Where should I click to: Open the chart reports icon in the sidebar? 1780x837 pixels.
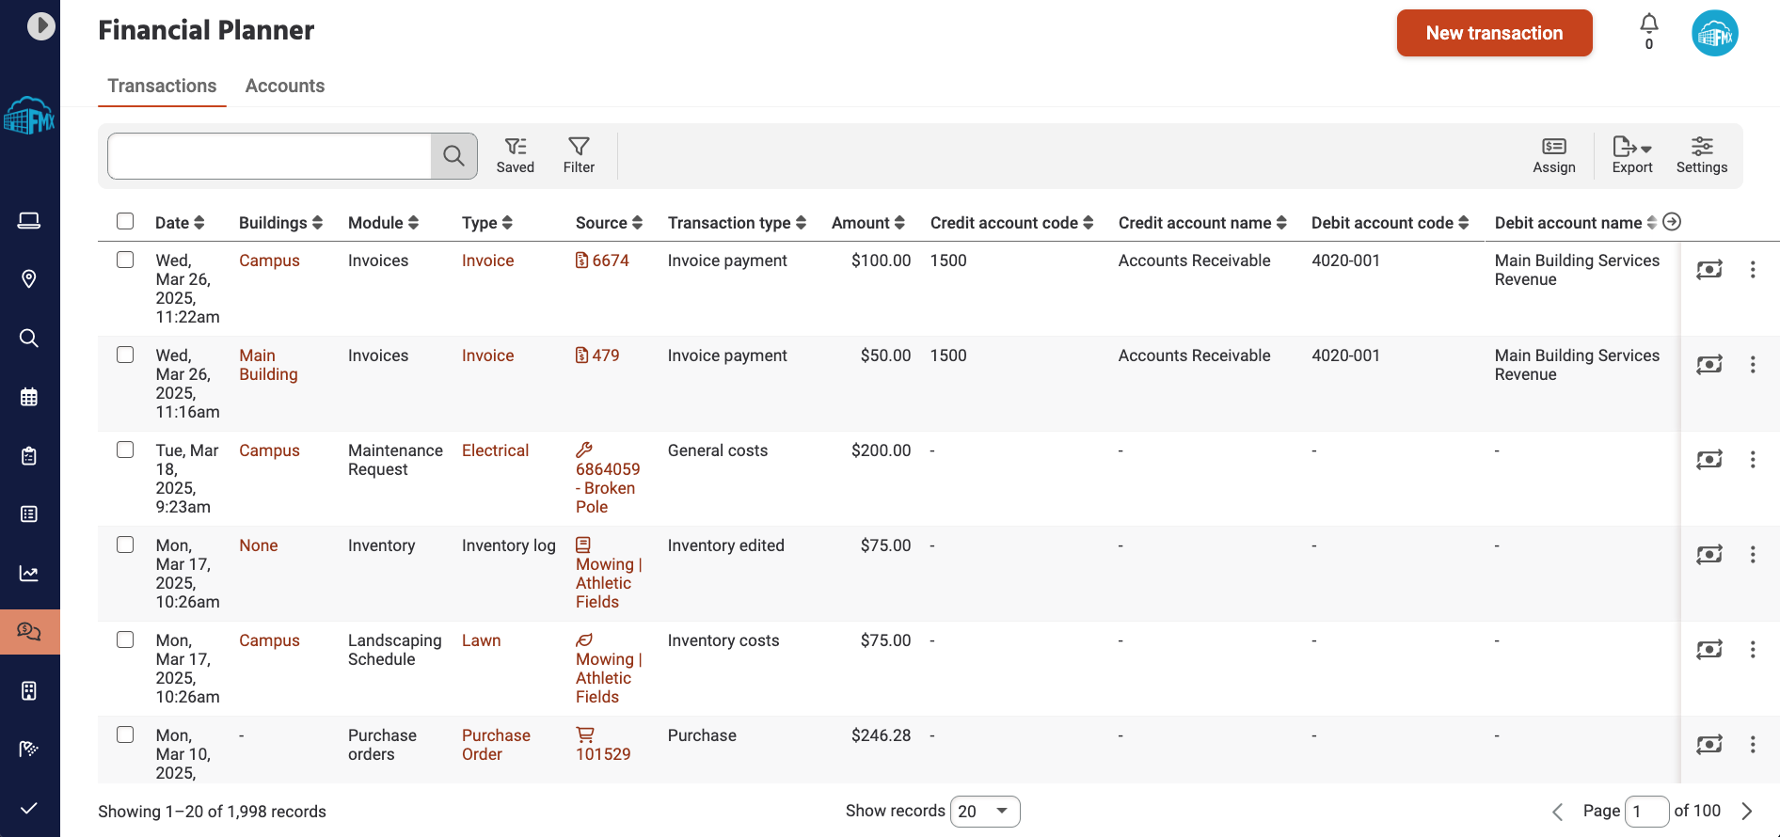click(29, 574)
